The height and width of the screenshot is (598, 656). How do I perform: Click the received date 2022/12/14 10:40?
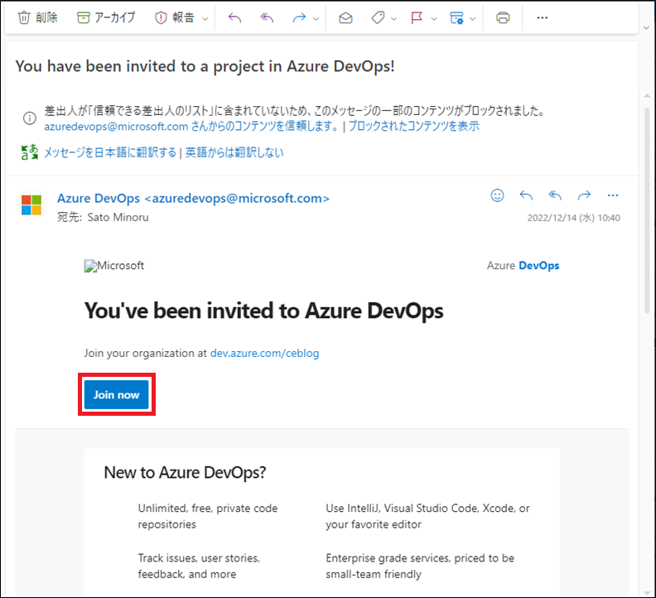pos(573,218)
